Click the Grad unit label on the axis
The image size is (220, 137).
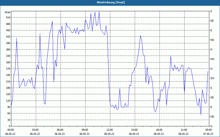[x=7, y=12]
